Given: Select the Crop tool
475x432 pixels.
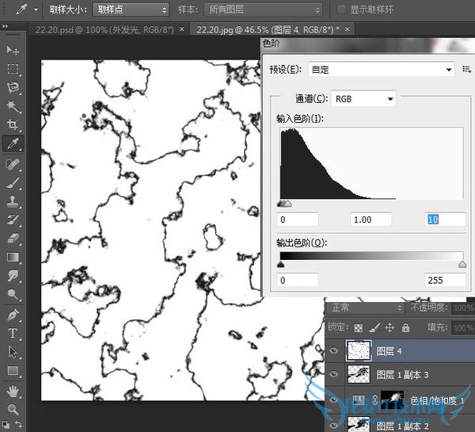Looking at the screenshot, I should click(13, 125).
